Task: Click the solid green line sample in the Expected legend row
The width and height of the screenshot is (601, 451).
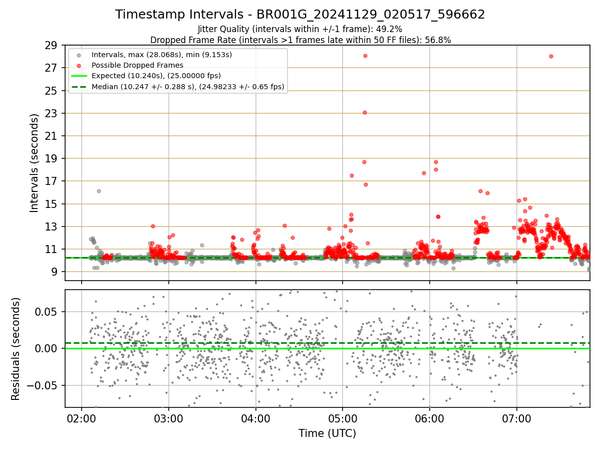Action: tap(80, 76)
